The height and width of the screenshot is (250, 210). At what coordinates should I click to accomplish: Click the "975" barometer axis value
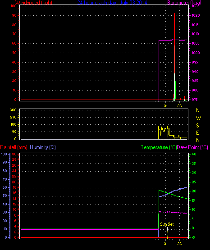pos(195,100)
